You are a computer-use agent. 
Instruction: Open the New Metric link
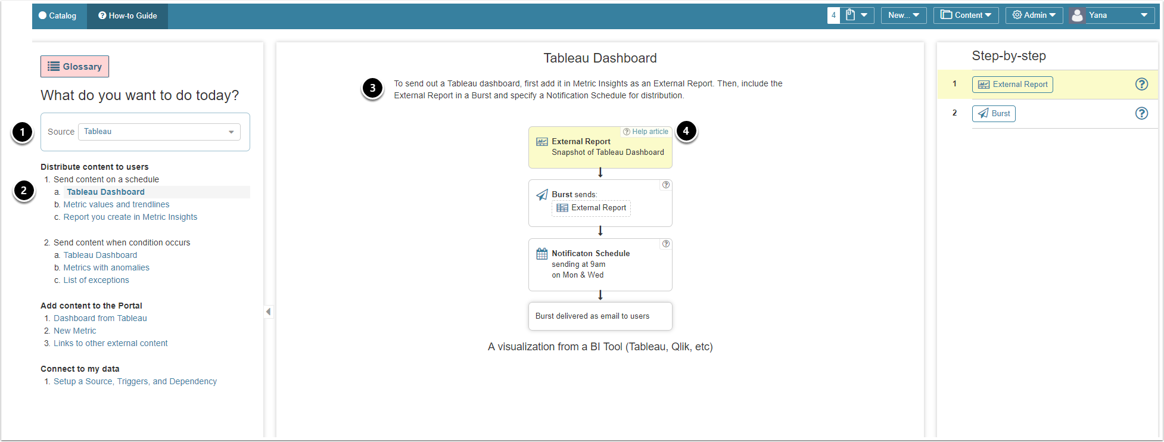[75, 331]
